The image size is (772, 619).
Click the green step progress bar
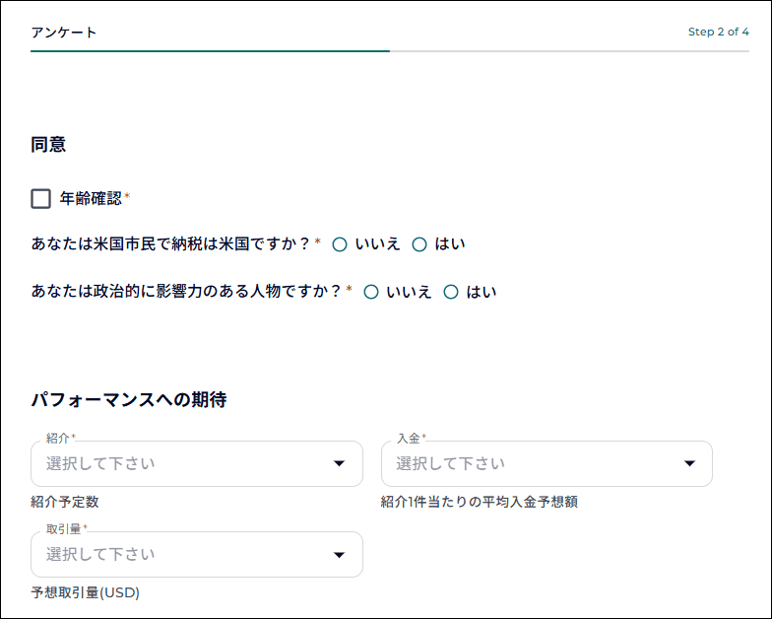click(210, 50)
